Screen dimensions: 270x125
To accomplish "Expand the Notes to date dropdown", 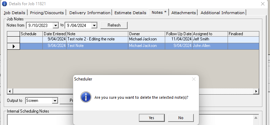I will point(94,26).
